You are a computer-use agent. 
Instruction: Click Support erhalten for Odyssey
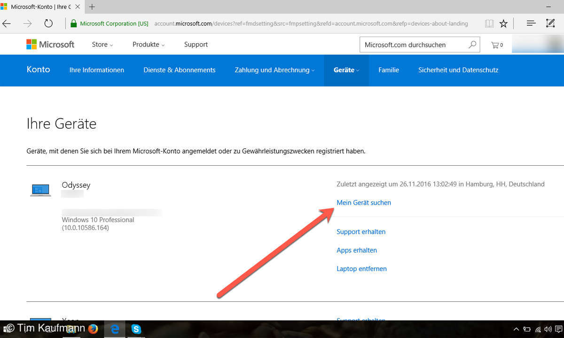click(361, 232)
